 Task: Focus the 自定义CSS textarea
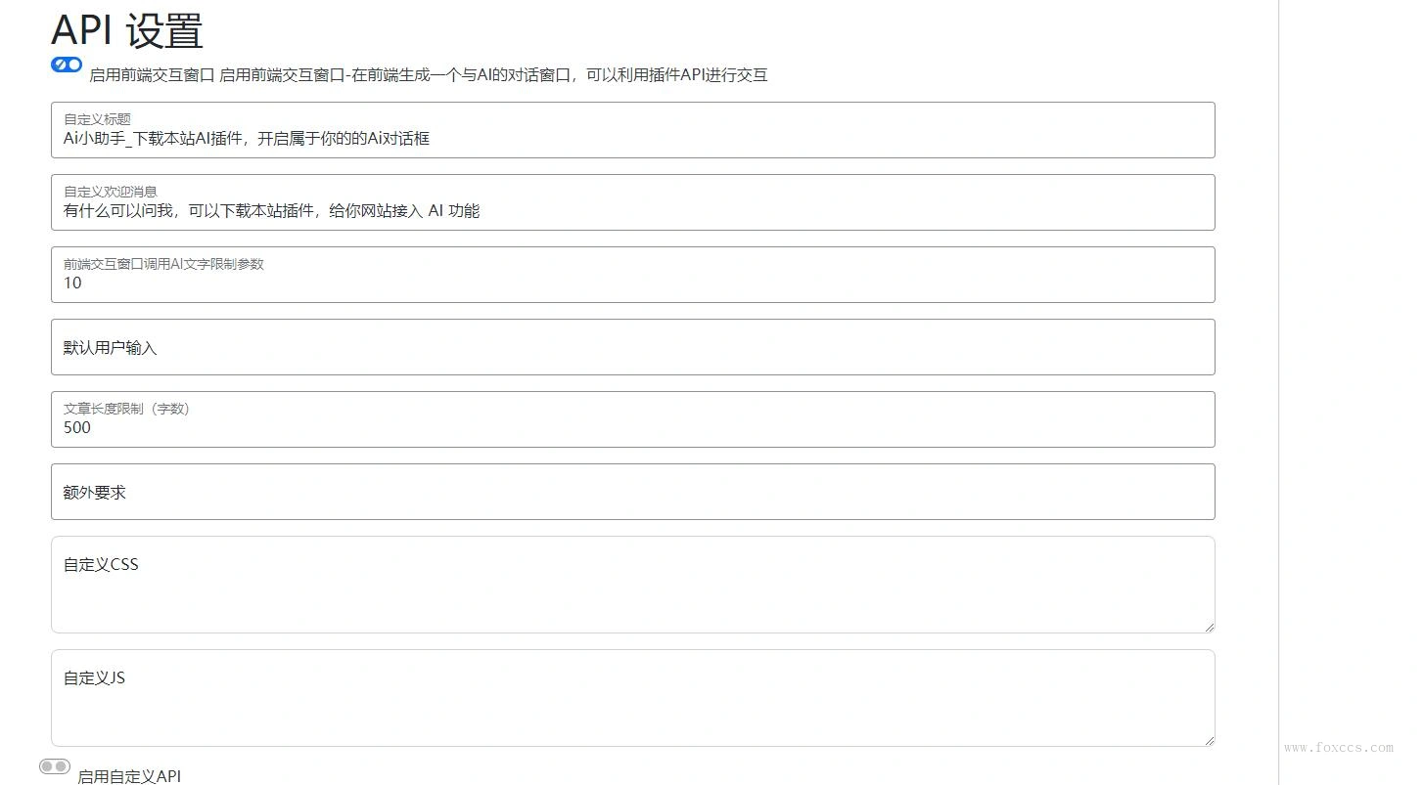tap(632, 585)
